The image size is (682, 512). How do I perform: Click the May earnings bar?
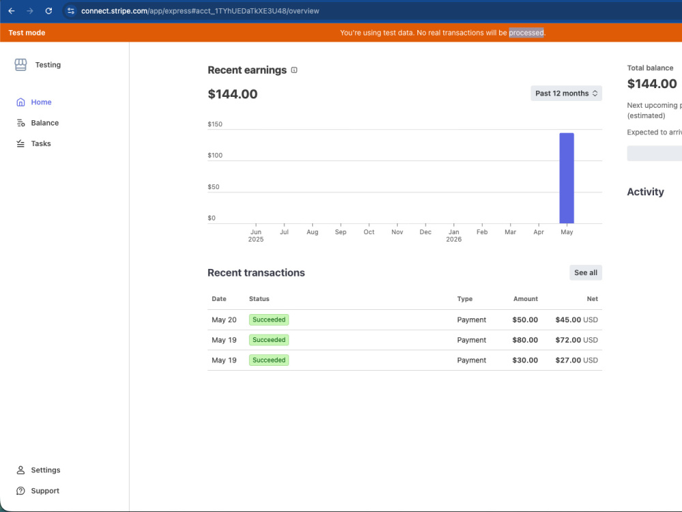[x=566, y=178]
